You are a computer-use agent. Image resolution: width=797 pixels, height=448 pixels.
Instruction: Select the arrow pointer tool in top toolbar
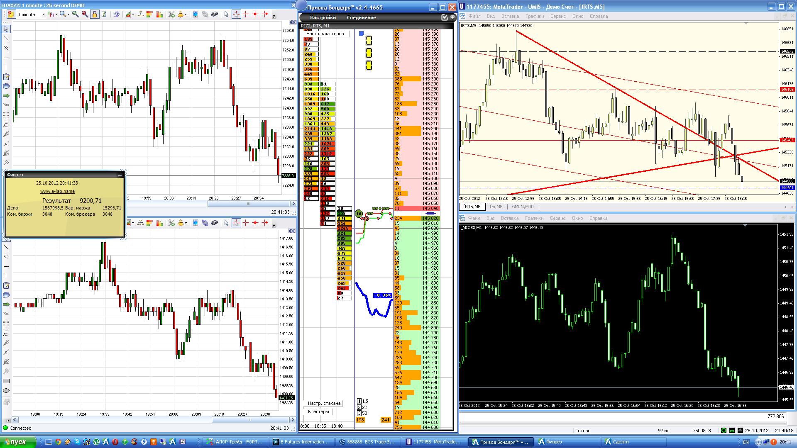(226, 14)
